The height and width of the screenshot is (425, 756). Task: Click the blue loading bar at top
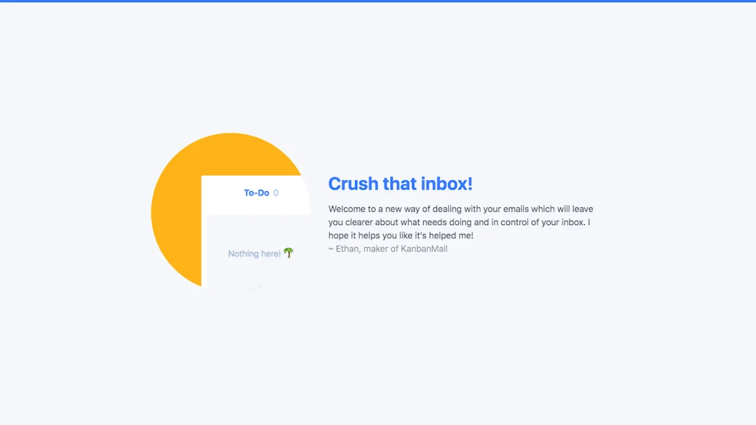click(378, 1)
